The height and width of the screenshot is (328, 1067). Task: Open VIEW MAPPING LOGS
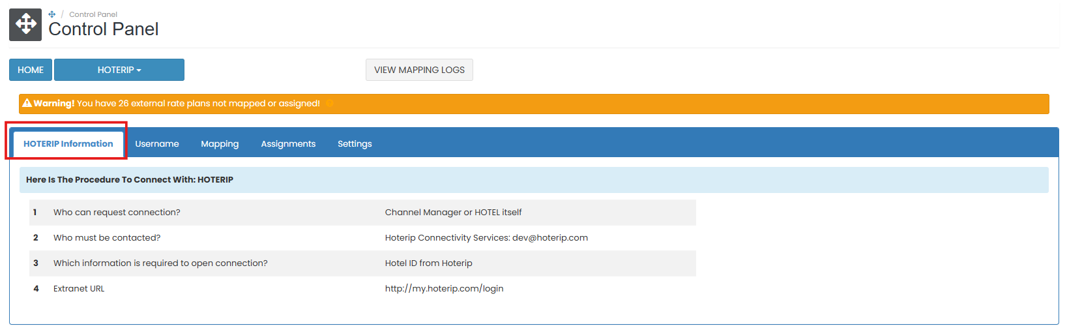point(419,70)
